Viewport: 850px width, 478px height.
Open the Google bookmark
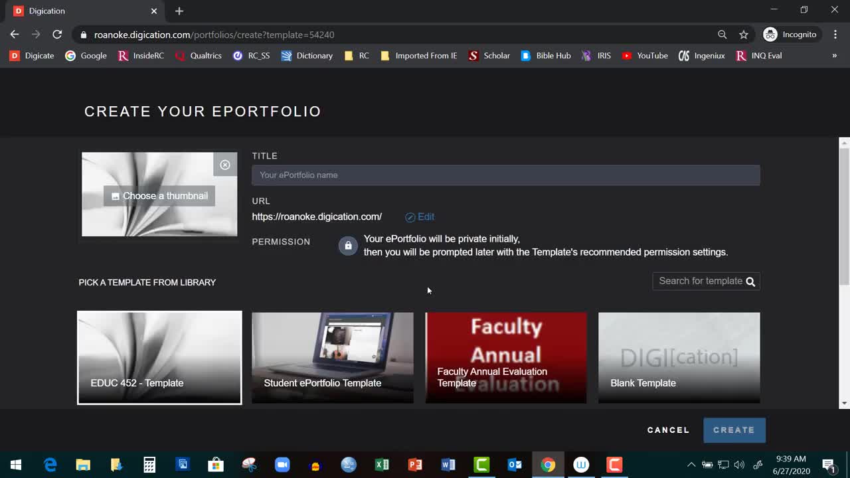pos(86,56)
